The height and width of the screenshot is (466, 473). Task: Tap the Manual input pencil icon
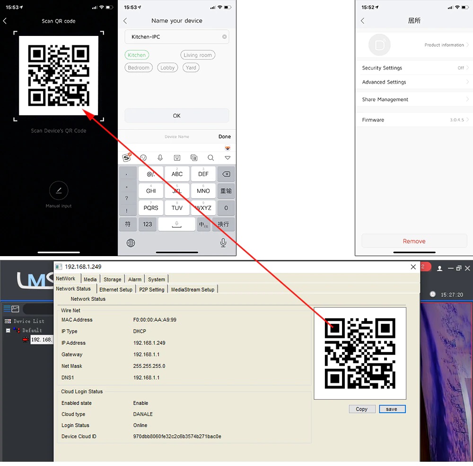(x=59, y=190)
